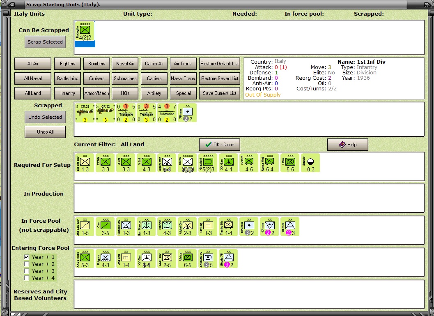The image size is (434, 316).
Task: Select the Badoglio 4(2)2 HQ unit
Action: [x=85, y=31]
